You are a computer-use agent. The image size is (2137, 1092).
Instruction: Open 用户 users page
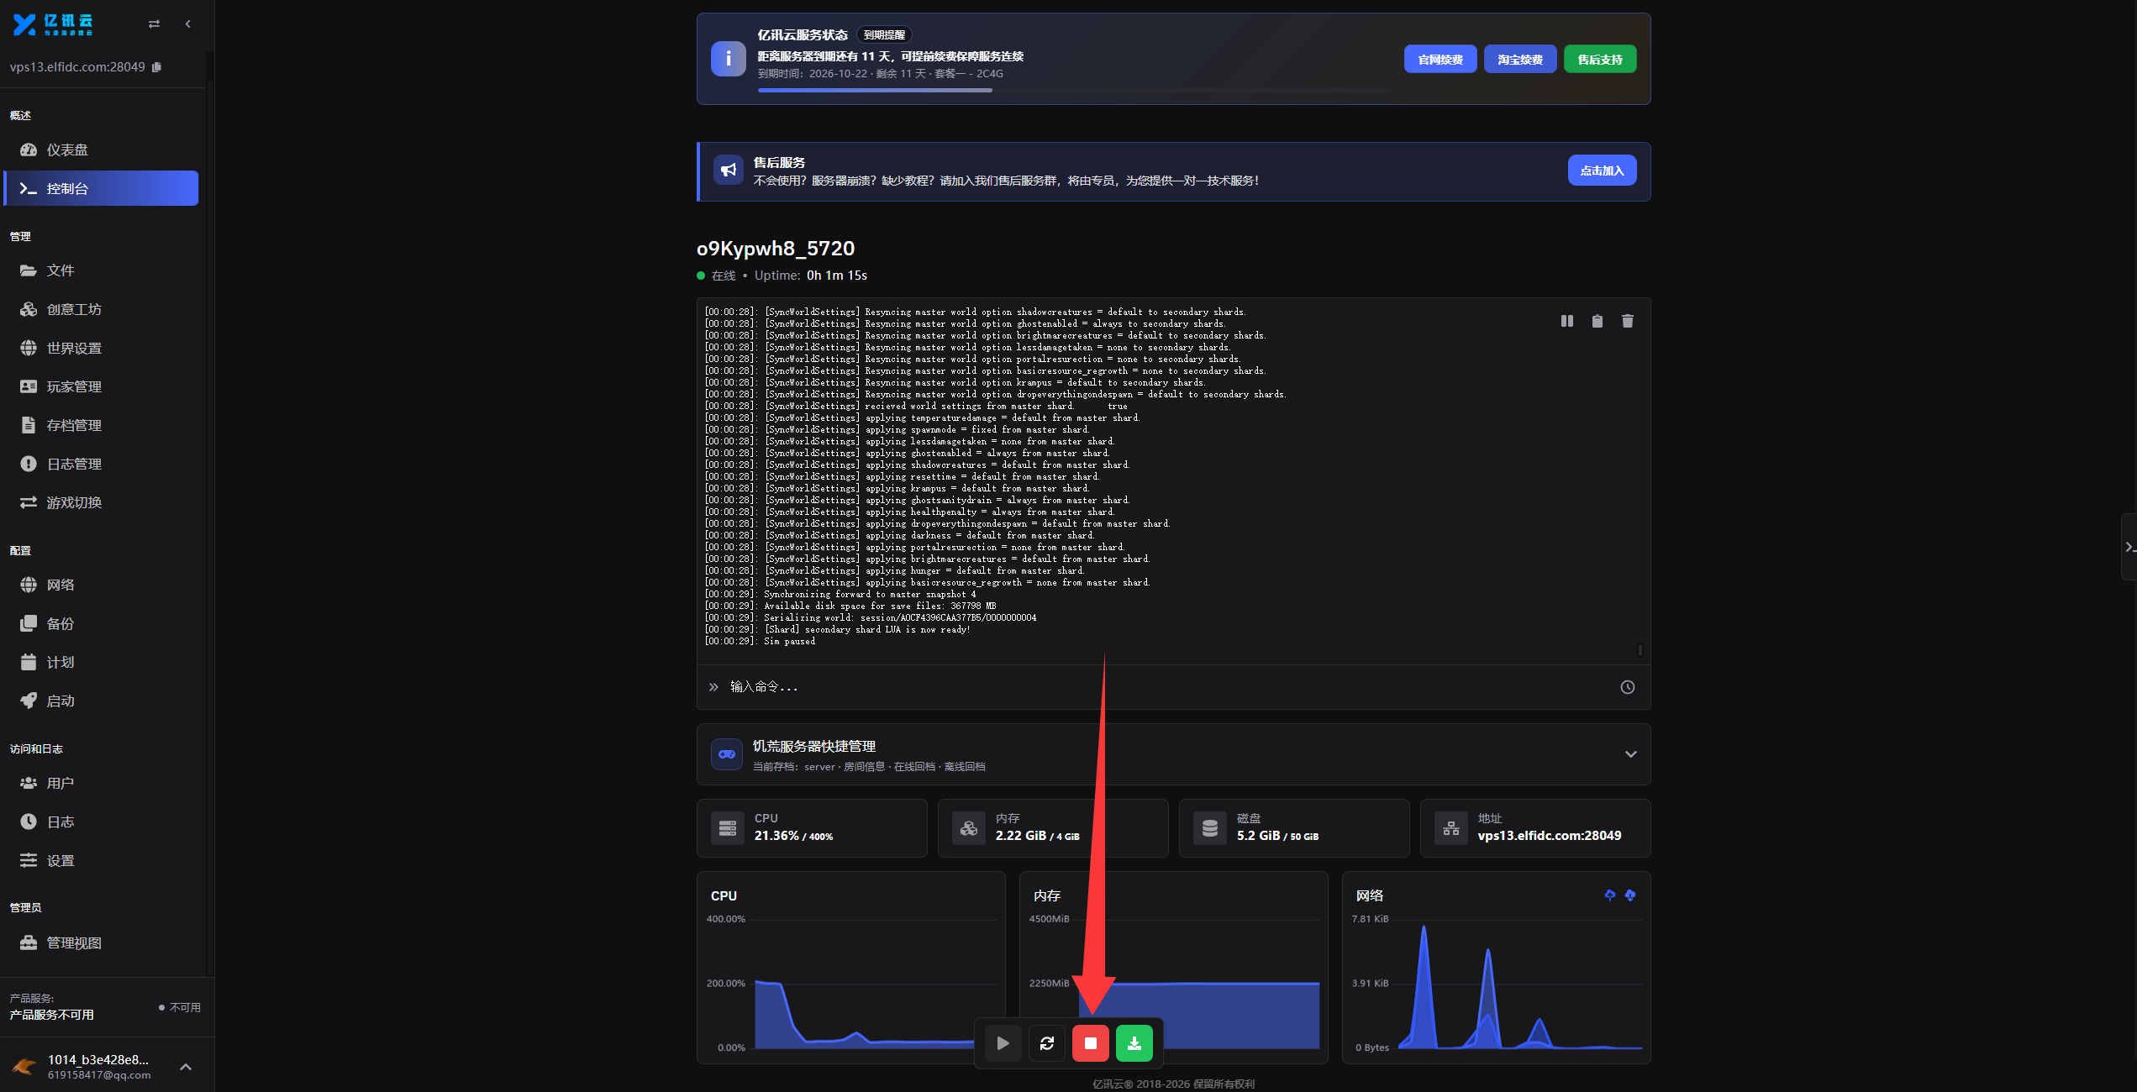point(102,783)
